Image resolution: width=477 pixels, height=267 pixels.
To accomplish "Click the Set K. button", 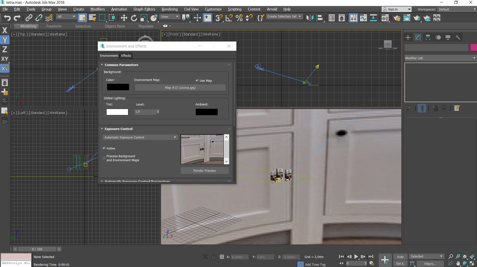I will (x=400, y=263).
